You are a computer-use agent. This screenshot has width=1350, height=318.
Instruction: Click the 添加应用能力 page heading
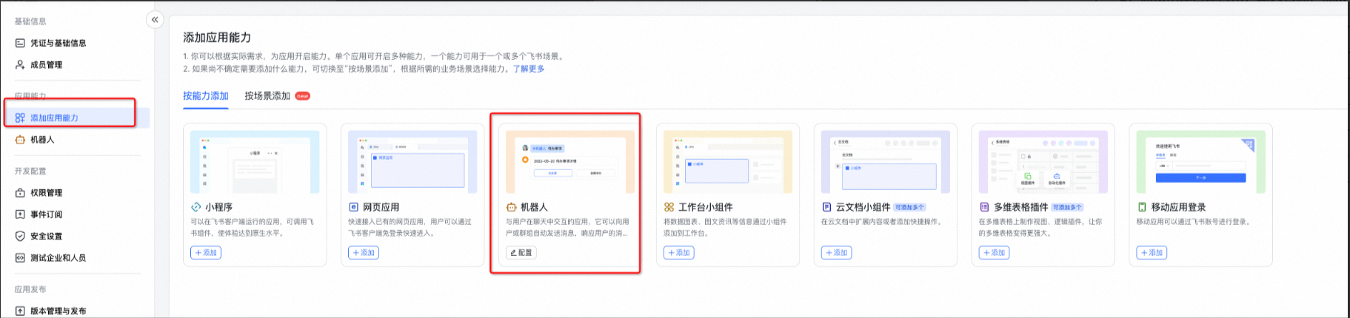click(217, 37)
